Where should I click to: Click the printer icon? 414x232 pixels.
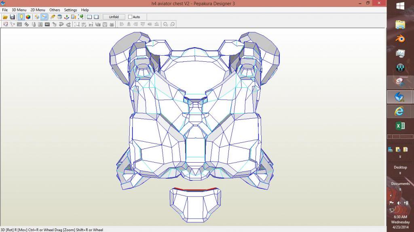112,24
